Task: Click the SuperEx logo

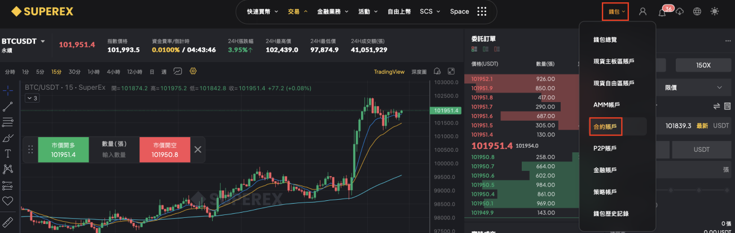Action: 42,11
